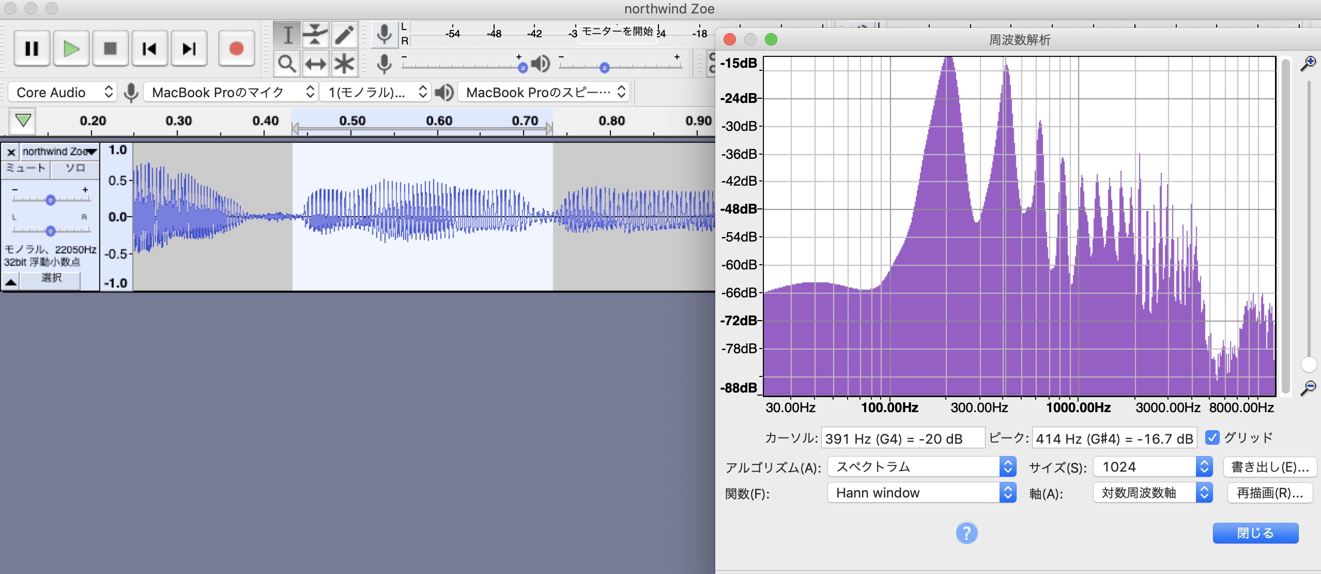This screenshot has width=1321, height=574.
Task: Close the northwind Zoe track
Action: [11, 152]
